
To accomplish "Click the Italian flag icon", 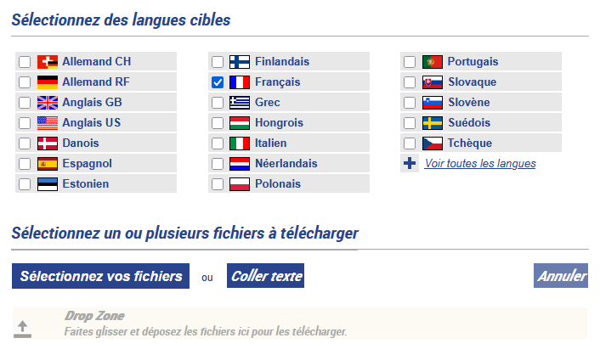I will (240, 144).
